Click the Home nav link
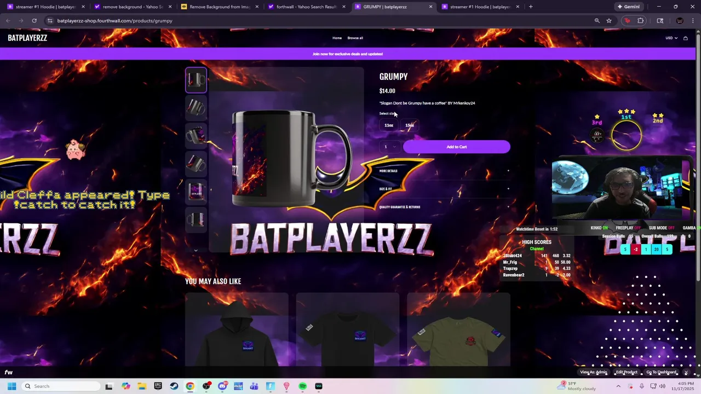 [x=337, y=38]
